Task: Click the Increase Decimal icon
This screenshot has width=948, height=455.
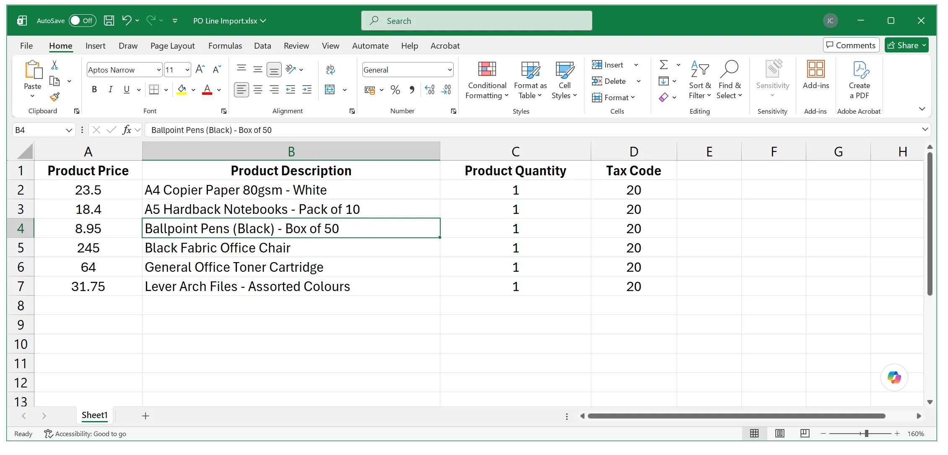Action: pyautogui.click(x=430, y=90)
